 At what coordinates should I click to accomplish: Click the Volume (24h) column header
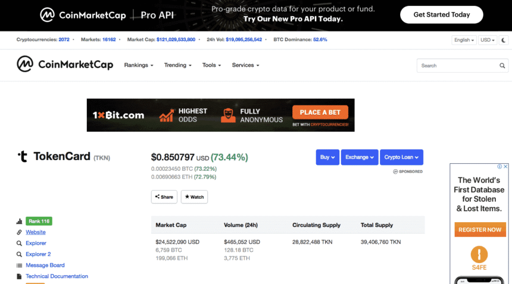pyautogui.click(x=241, y=225)
